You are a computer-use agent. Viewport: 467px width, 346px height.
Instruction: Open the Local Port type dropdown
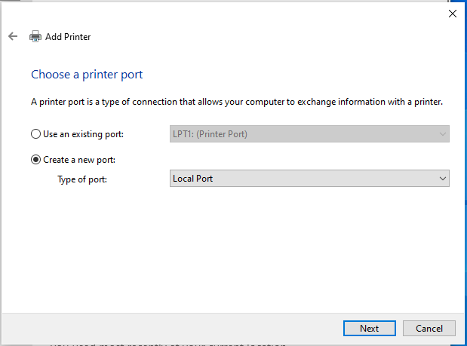(309, 179)
